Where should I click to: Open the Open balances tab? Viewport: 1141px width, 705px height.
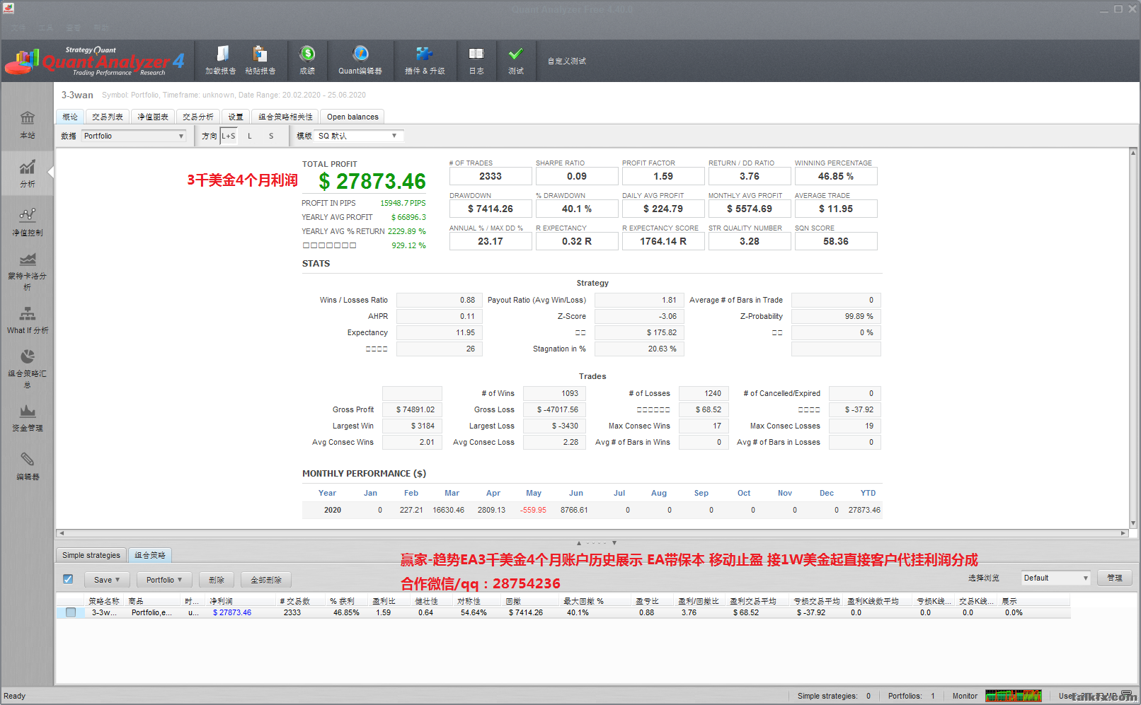pos(352,117)
